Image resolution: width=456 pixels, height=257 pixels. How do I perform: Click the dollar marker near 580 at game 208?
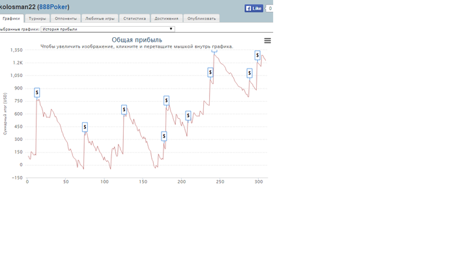click(188, 116)
